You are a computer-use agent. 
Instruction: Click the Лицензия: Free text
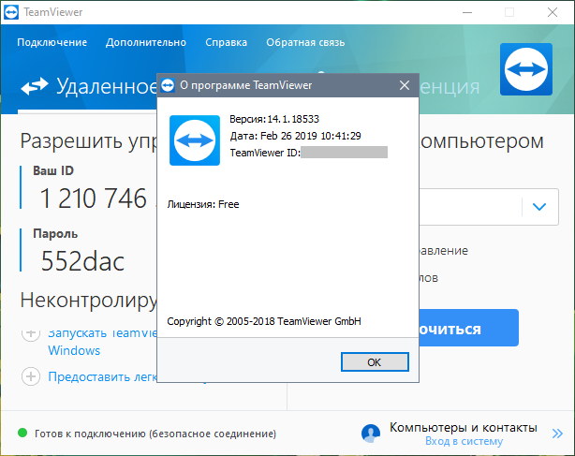coord(203,204)
